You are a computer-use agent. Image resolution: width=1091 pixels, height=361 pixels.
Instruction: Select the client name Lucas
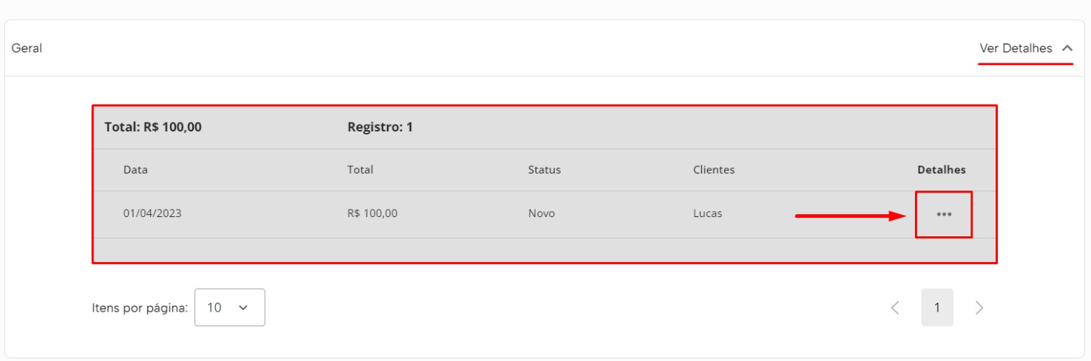[708, 214]
